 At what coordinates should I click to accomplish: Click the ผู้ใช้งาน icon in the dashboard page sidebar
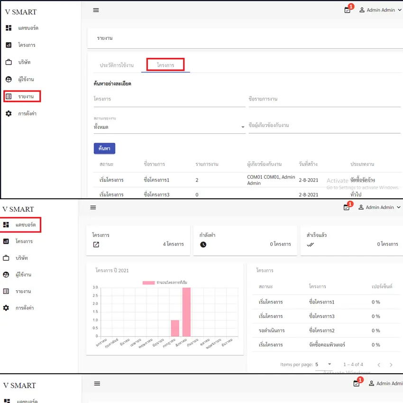[6, 275]
